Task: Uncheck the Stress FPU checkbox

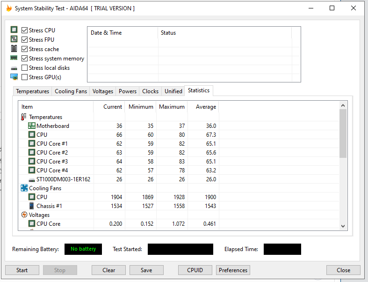Action: tap(24, 39)
